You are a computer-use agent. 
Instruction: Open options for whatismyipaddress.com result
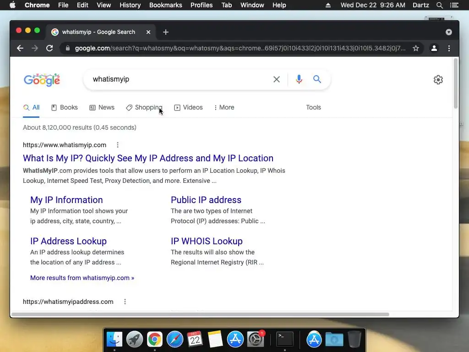[x=125, y=302]
